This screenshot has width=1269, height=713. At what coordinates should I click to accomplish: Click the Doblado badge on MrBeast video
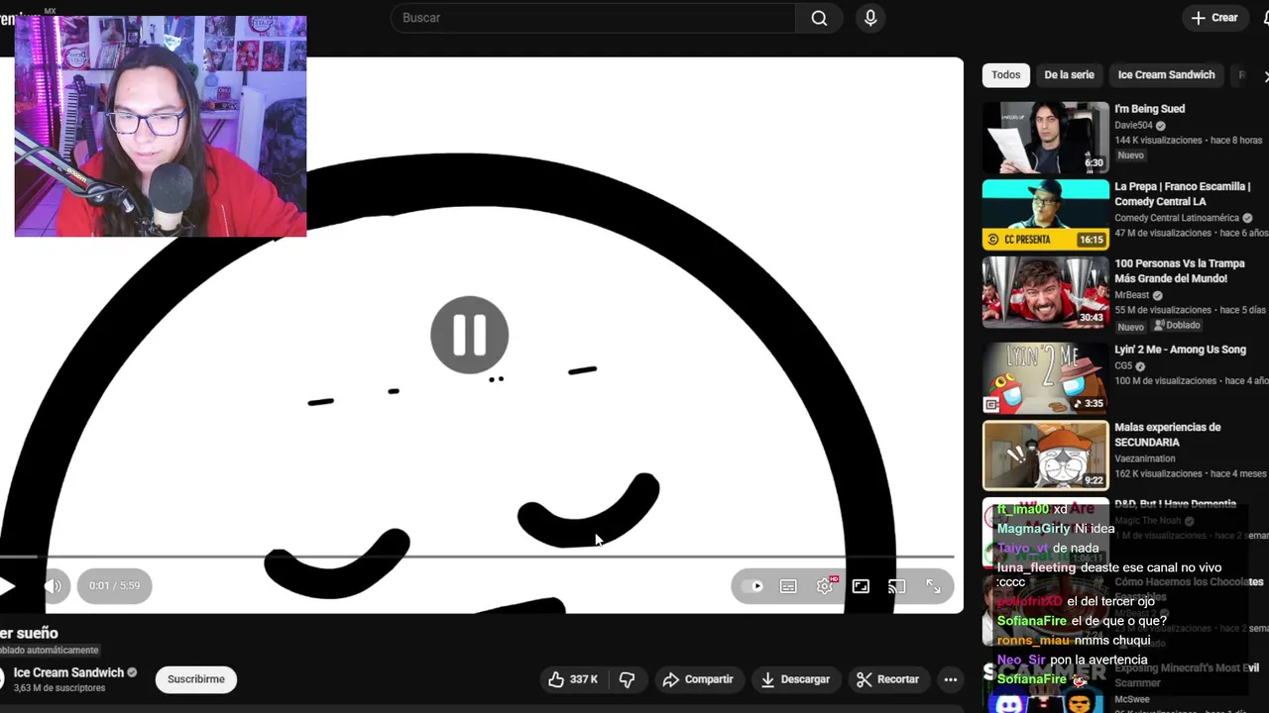click(1178, 326)
